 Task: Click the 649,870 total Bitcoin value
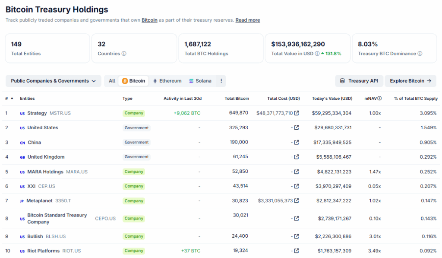[238, 113]
